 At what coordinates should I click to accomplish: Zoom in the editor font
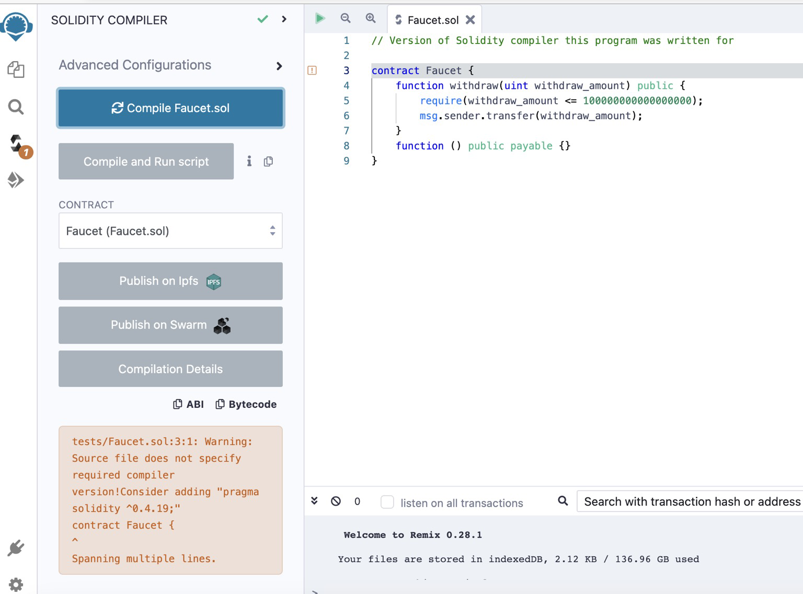click(371, 19)
